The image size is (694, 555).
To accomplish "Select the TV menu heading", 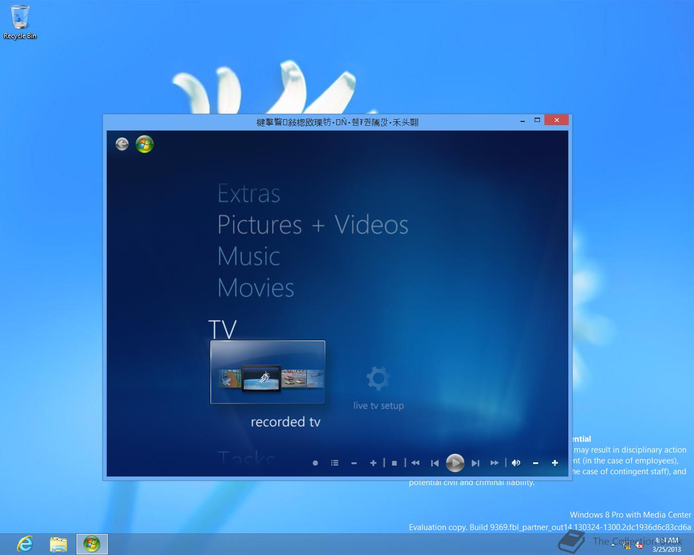I will (223, 329).
